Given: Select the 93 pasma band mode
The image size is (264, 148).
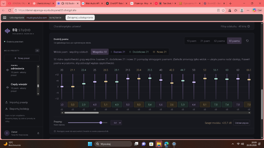Looking at the screenshot, I should pos(234,41).
